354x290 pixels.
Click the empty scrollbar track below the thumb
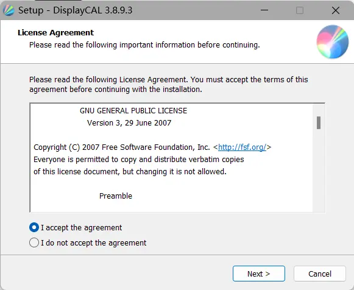319,171
